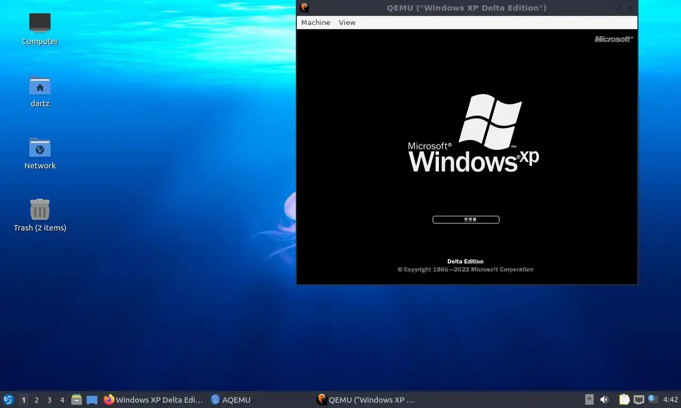Click the QEMU window menu icon in title bar
This screenshot has width=681, height=408.
click(x=304, y=7)
